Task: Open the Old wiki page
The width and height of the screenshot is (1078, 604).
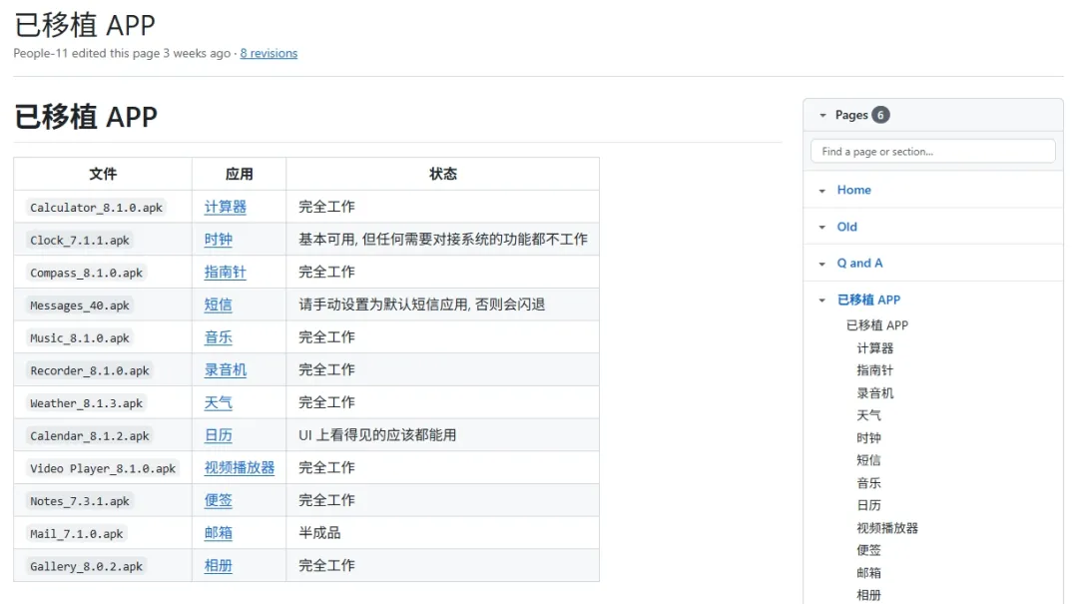Action: (x=847, y=227)
